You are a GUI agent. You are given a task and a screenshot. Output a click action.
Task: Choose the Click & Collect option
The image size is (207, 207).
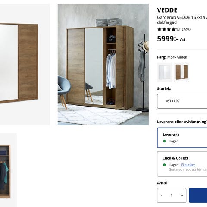[x=182, y=164]
